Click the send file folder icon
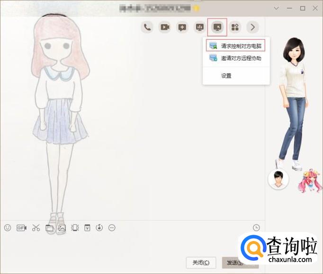The height and width of the screenshot is (274, 323). (49, 228)
